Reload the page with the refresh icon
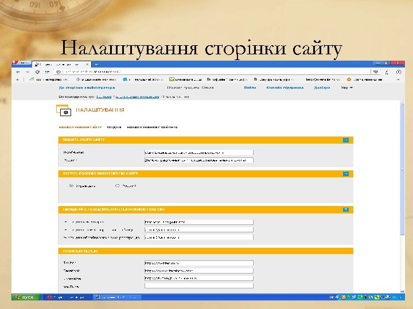This screenshot has height=309, width=413. 37,72
